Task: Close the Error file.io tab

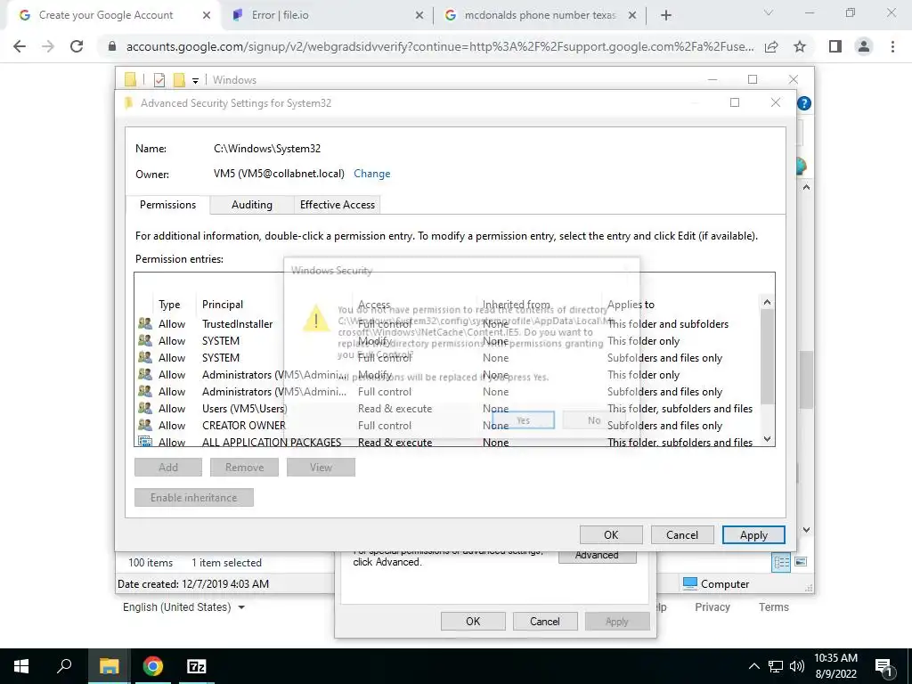Action: 419,15
